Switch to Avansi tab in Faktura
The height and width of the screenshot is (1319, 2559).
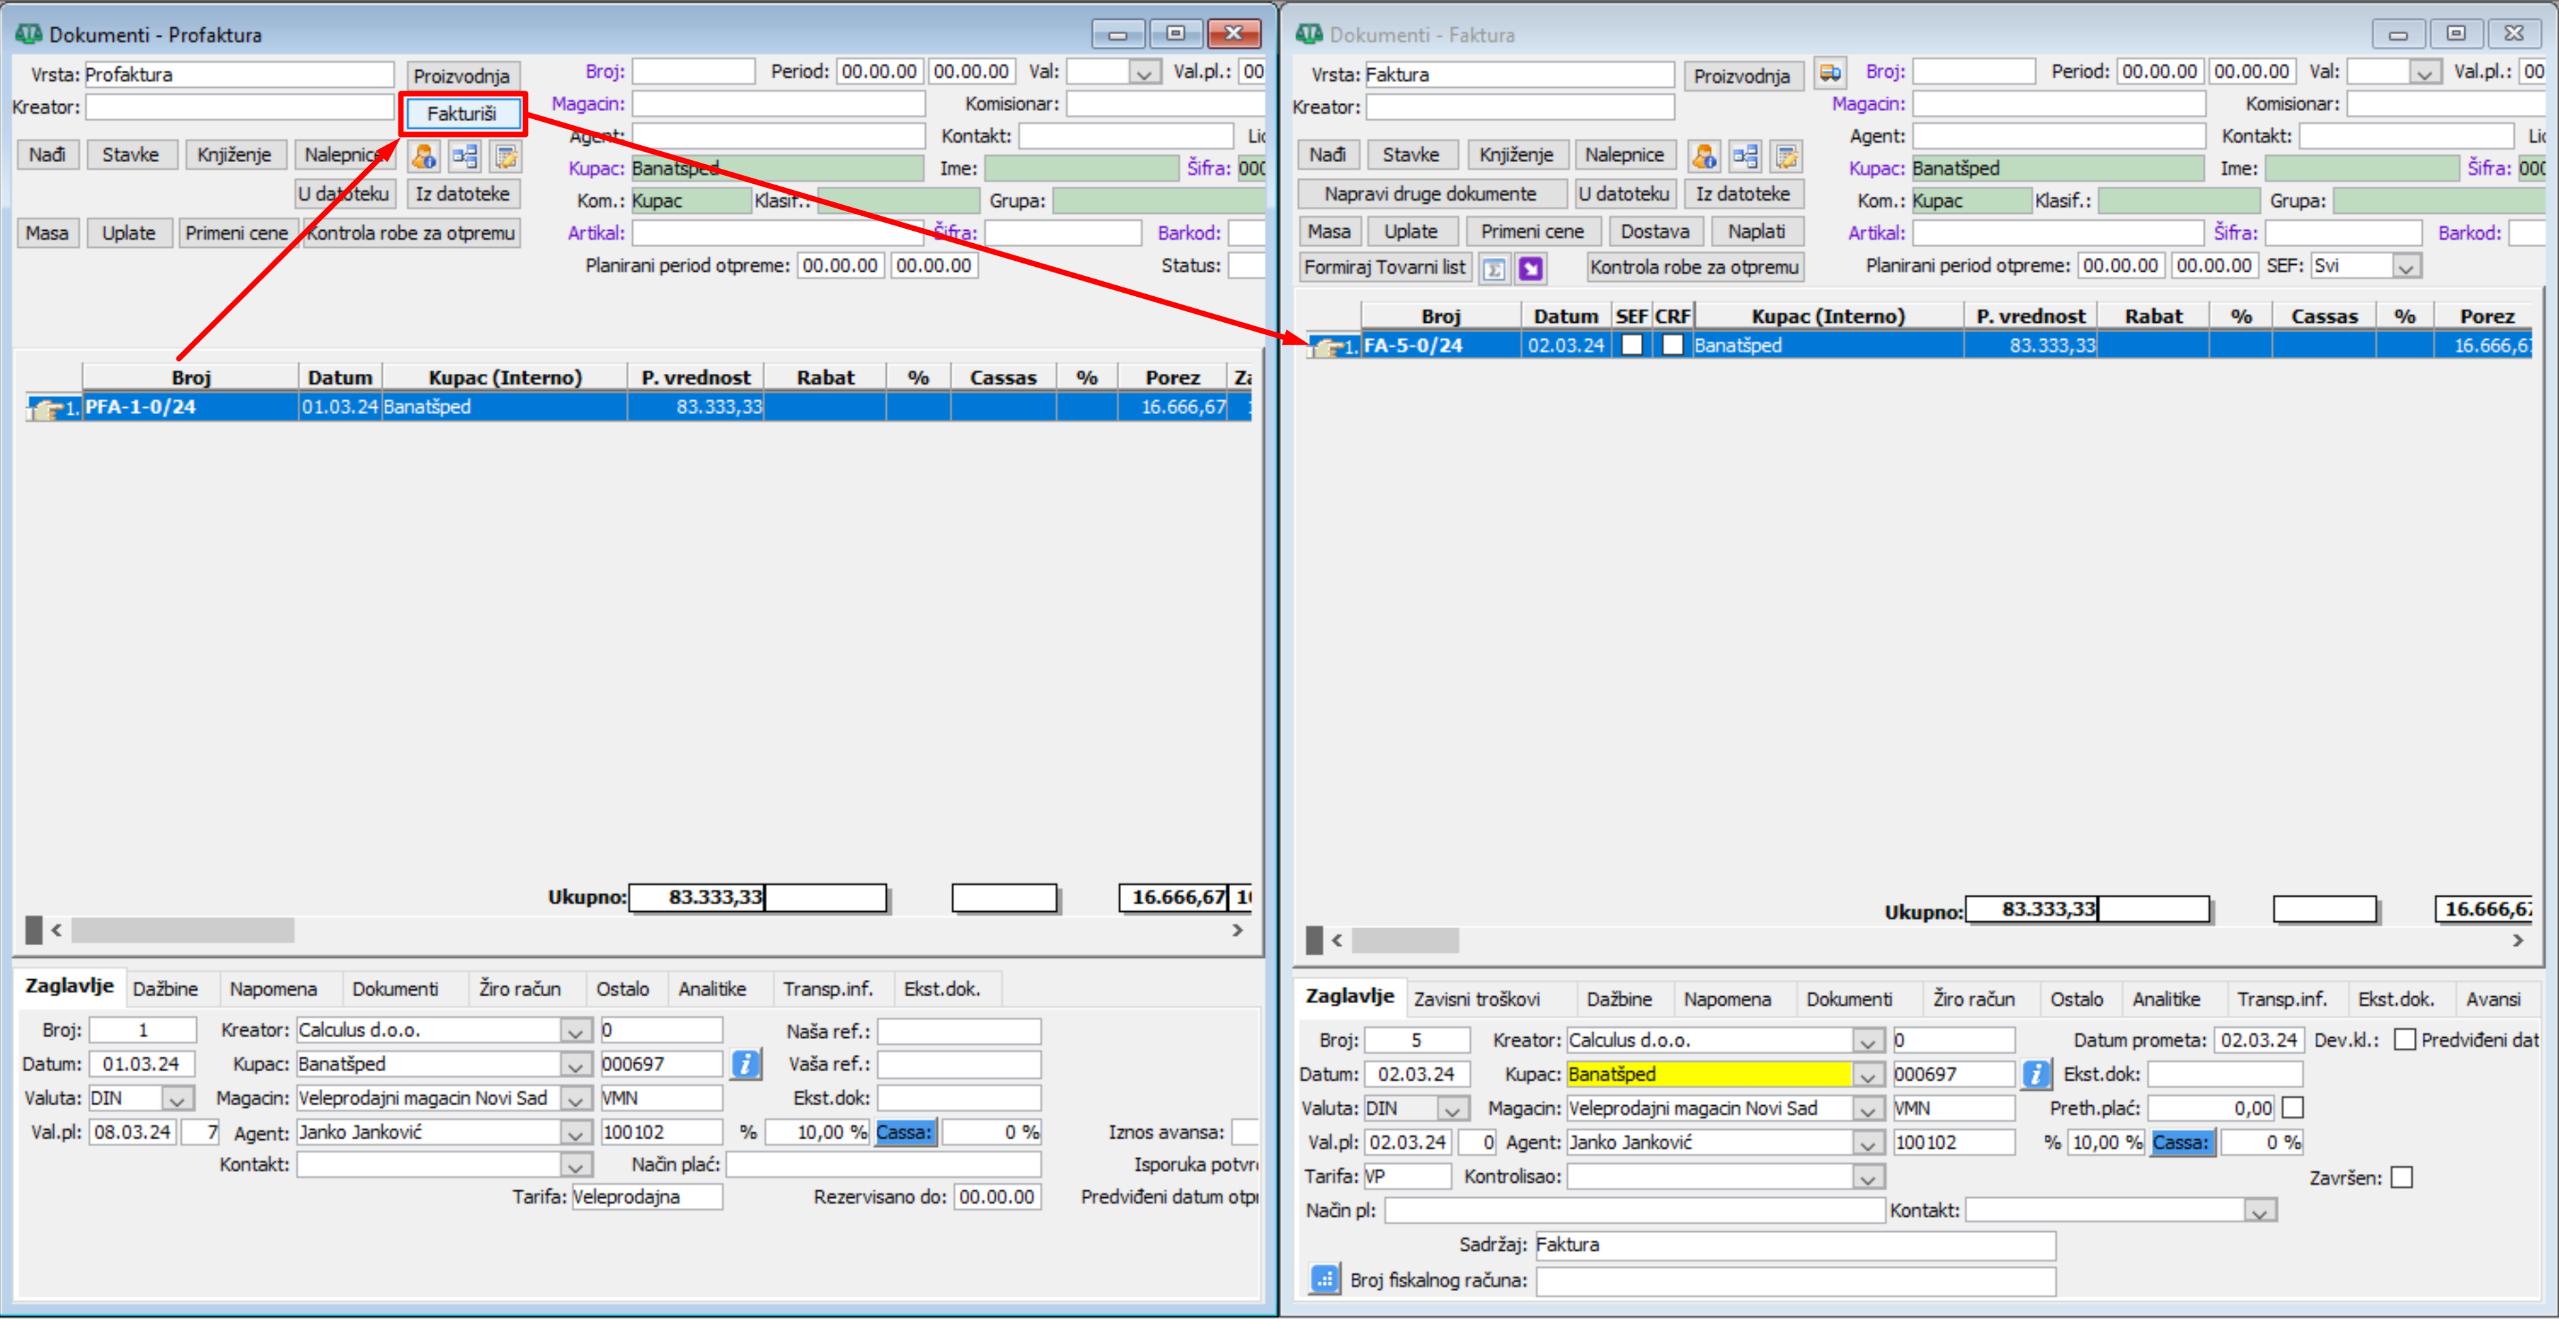point(2494,999)
